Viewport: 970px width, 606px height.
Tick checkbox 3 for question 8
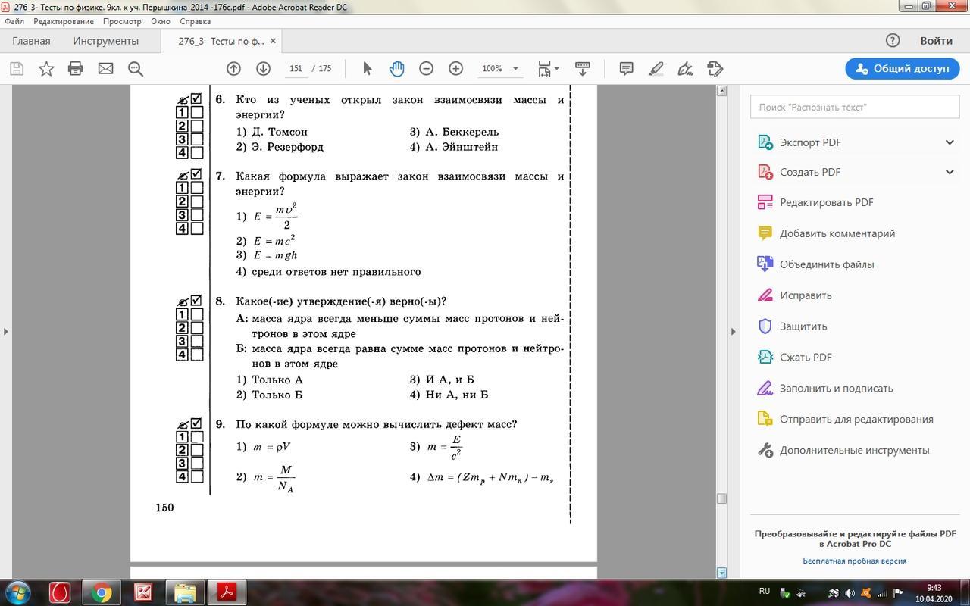tap(197, 342)
